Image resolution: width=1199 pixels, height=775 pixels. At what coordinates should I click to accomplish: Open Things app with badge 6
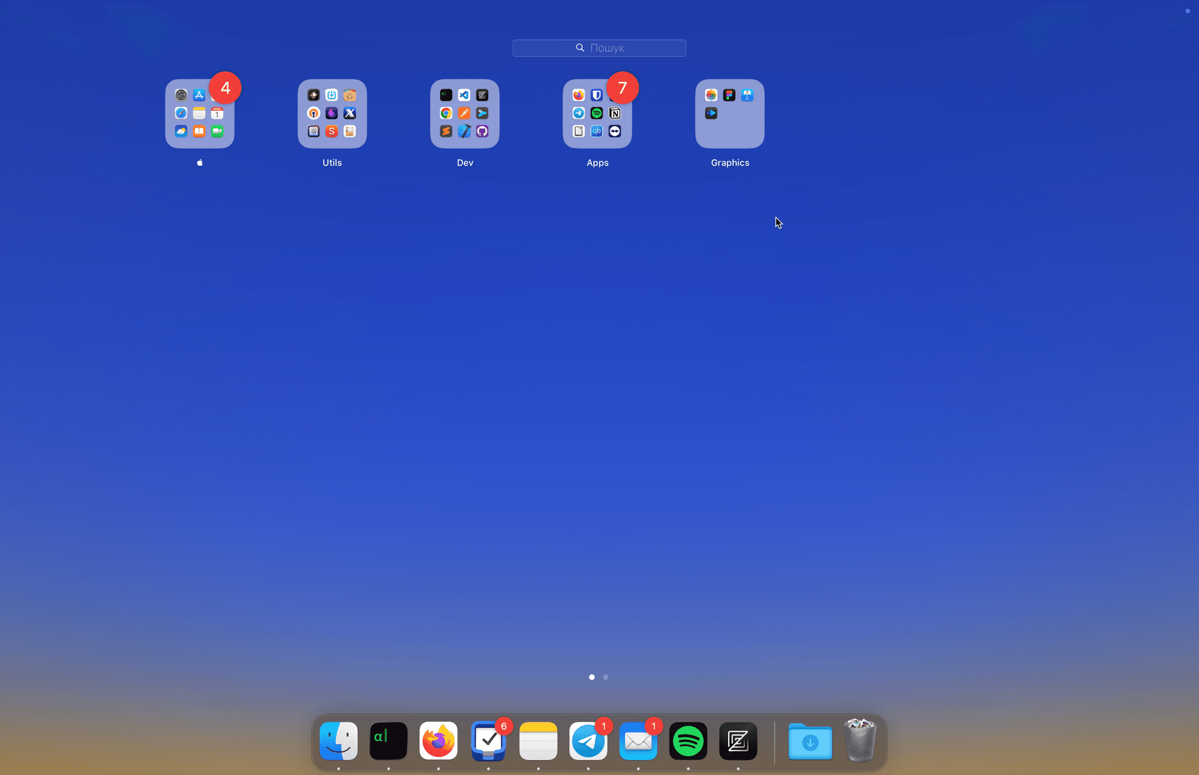coord(488,741)
